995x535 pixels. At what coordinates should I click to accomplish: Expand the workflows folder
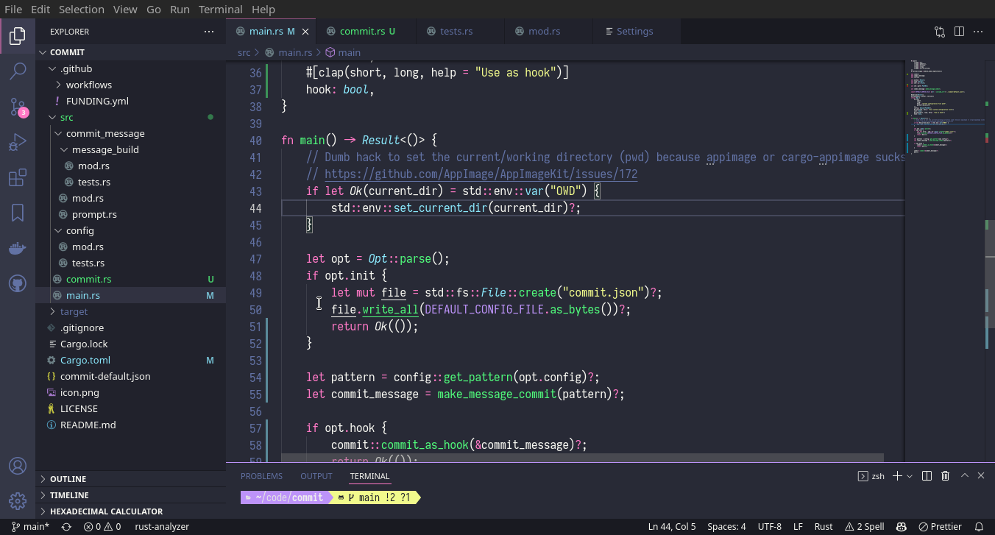(131, 85)
